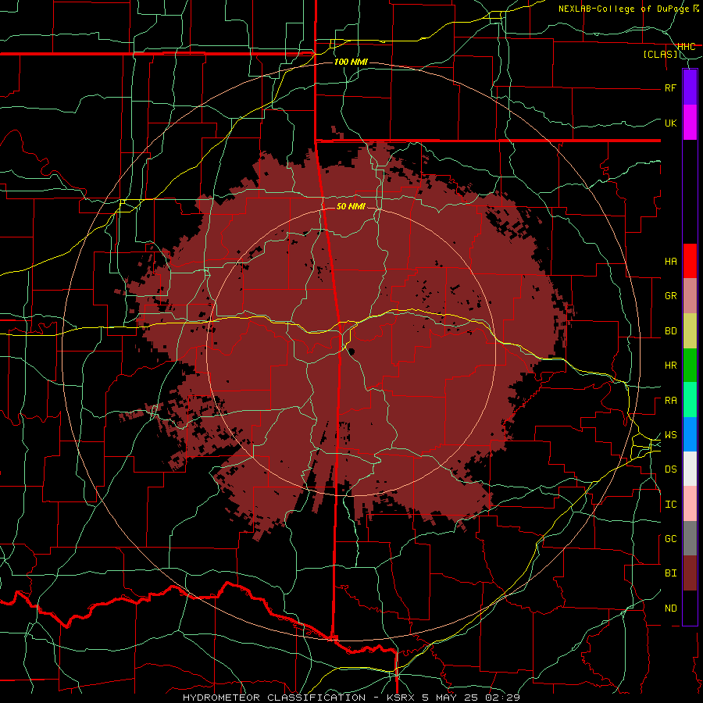Click the DS white legend swatch
The width and height of the screenshot is (703, 703).
pyautogui.click(x=690, y=469)
